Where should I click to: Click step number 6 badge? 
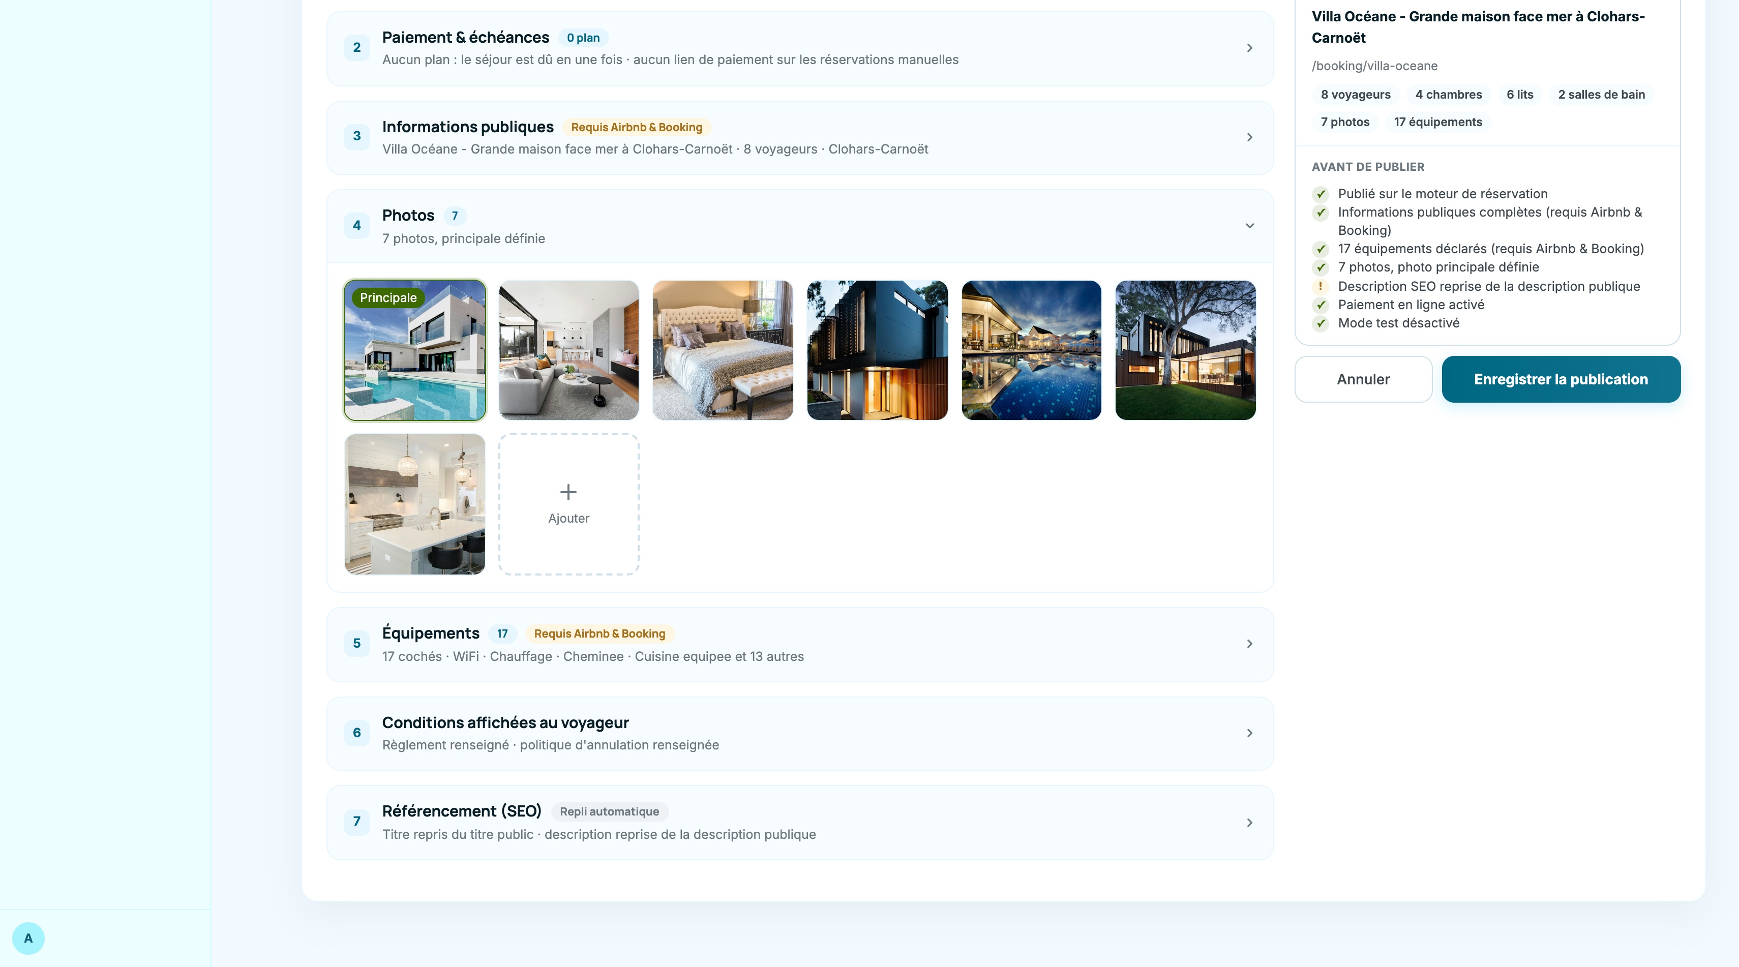coord(356,733)
